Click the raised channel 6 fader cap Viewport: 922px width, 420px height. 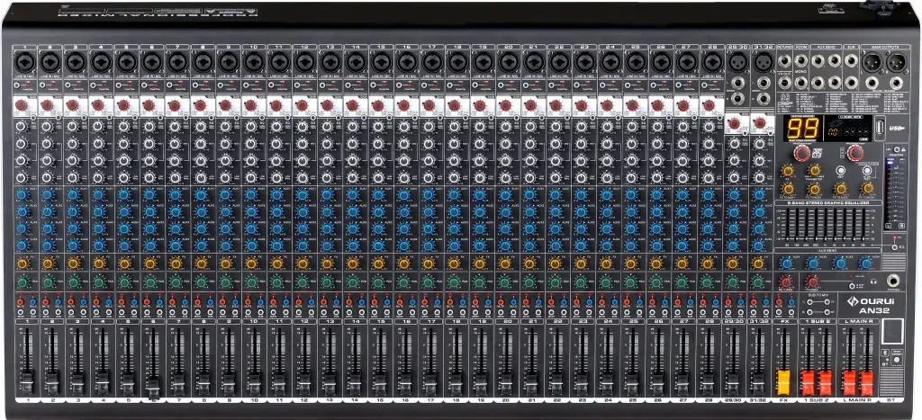click(153, 390)
